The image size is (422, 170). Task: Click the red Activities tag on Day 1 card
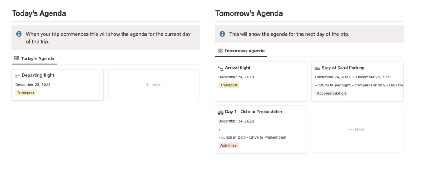coord(228,146)
